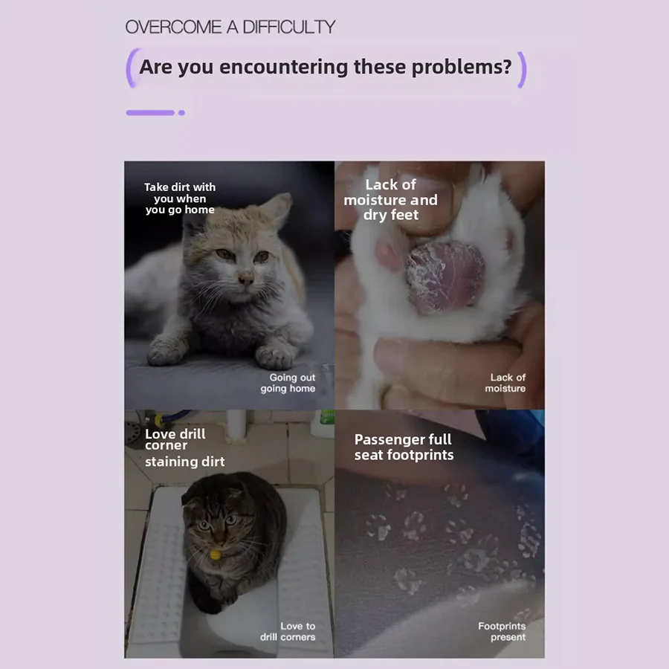The width and height of the screenshot is (669, 669).
Task: Select the dry cat paw photo
Action: pyautogui.click(x=439, y=285)
